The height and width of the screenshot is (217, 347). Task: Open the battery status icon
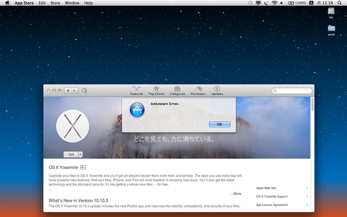(291, 3)
